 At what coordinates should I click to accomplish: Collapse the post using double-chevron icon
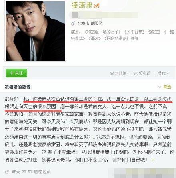pos(153,160)
